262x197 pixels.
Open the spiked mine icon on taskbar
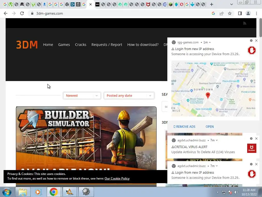(x=86, y=192)
